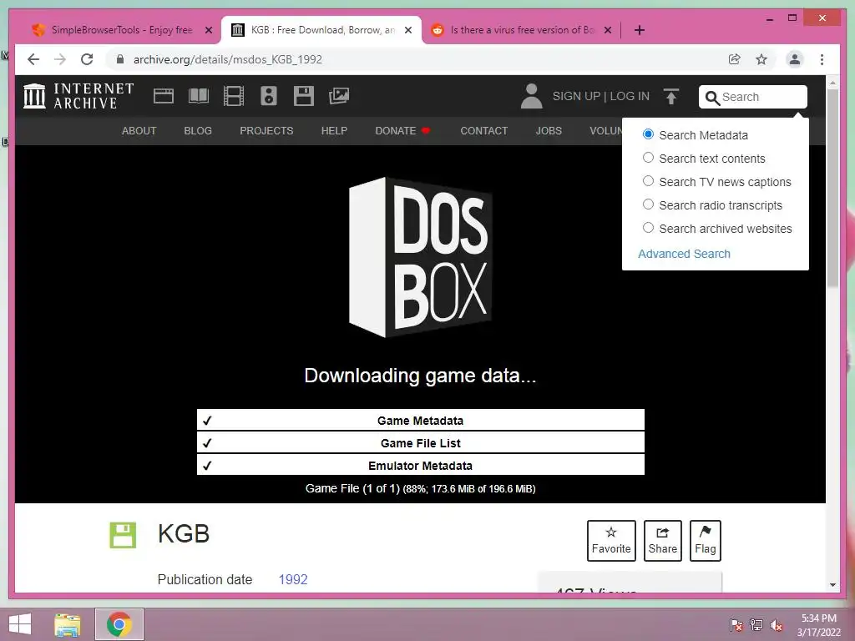This screenshot has width=855, height=641.
Task: Open the Chrome three-dot menu
Action: [822, 59]
